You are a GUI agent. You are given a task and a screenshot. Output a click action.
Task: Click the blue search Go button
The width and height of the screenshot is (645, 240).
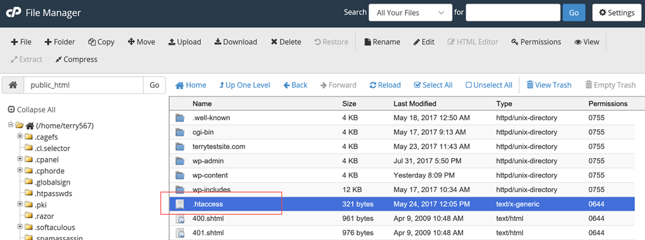click(x=574, y=13)
